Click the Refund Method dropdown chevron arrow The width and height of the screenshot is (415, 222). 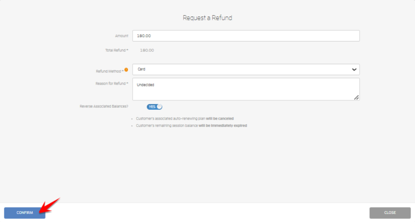(x=354, y=70)
